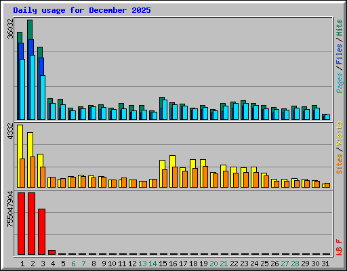The width and height of the screenshot is (347, 271).
Task: Select the orange sites bar for day 19
Action: click(x=205, y=177)
